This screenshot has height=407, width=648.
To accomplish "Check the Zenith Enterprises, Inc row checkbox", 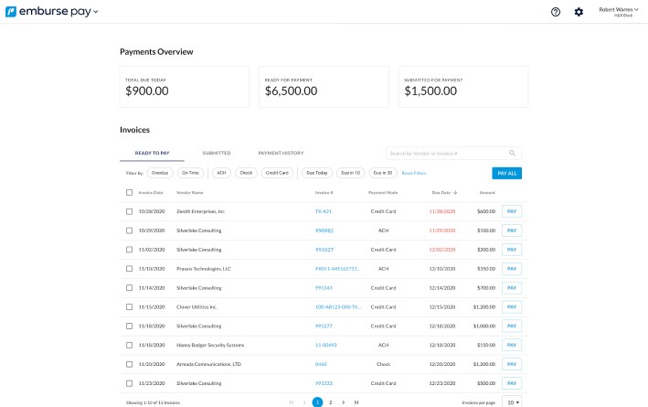I will (x=130, y=212).
